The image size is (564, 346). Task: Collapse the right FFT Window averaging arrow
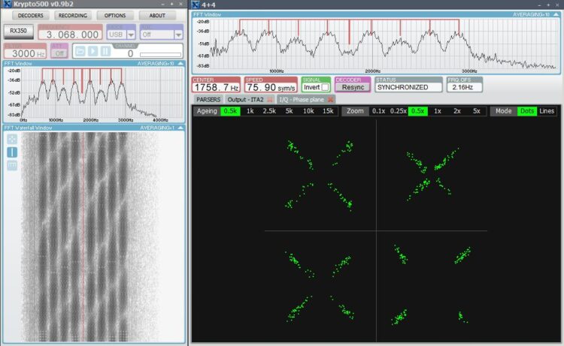tap(556, 14)
